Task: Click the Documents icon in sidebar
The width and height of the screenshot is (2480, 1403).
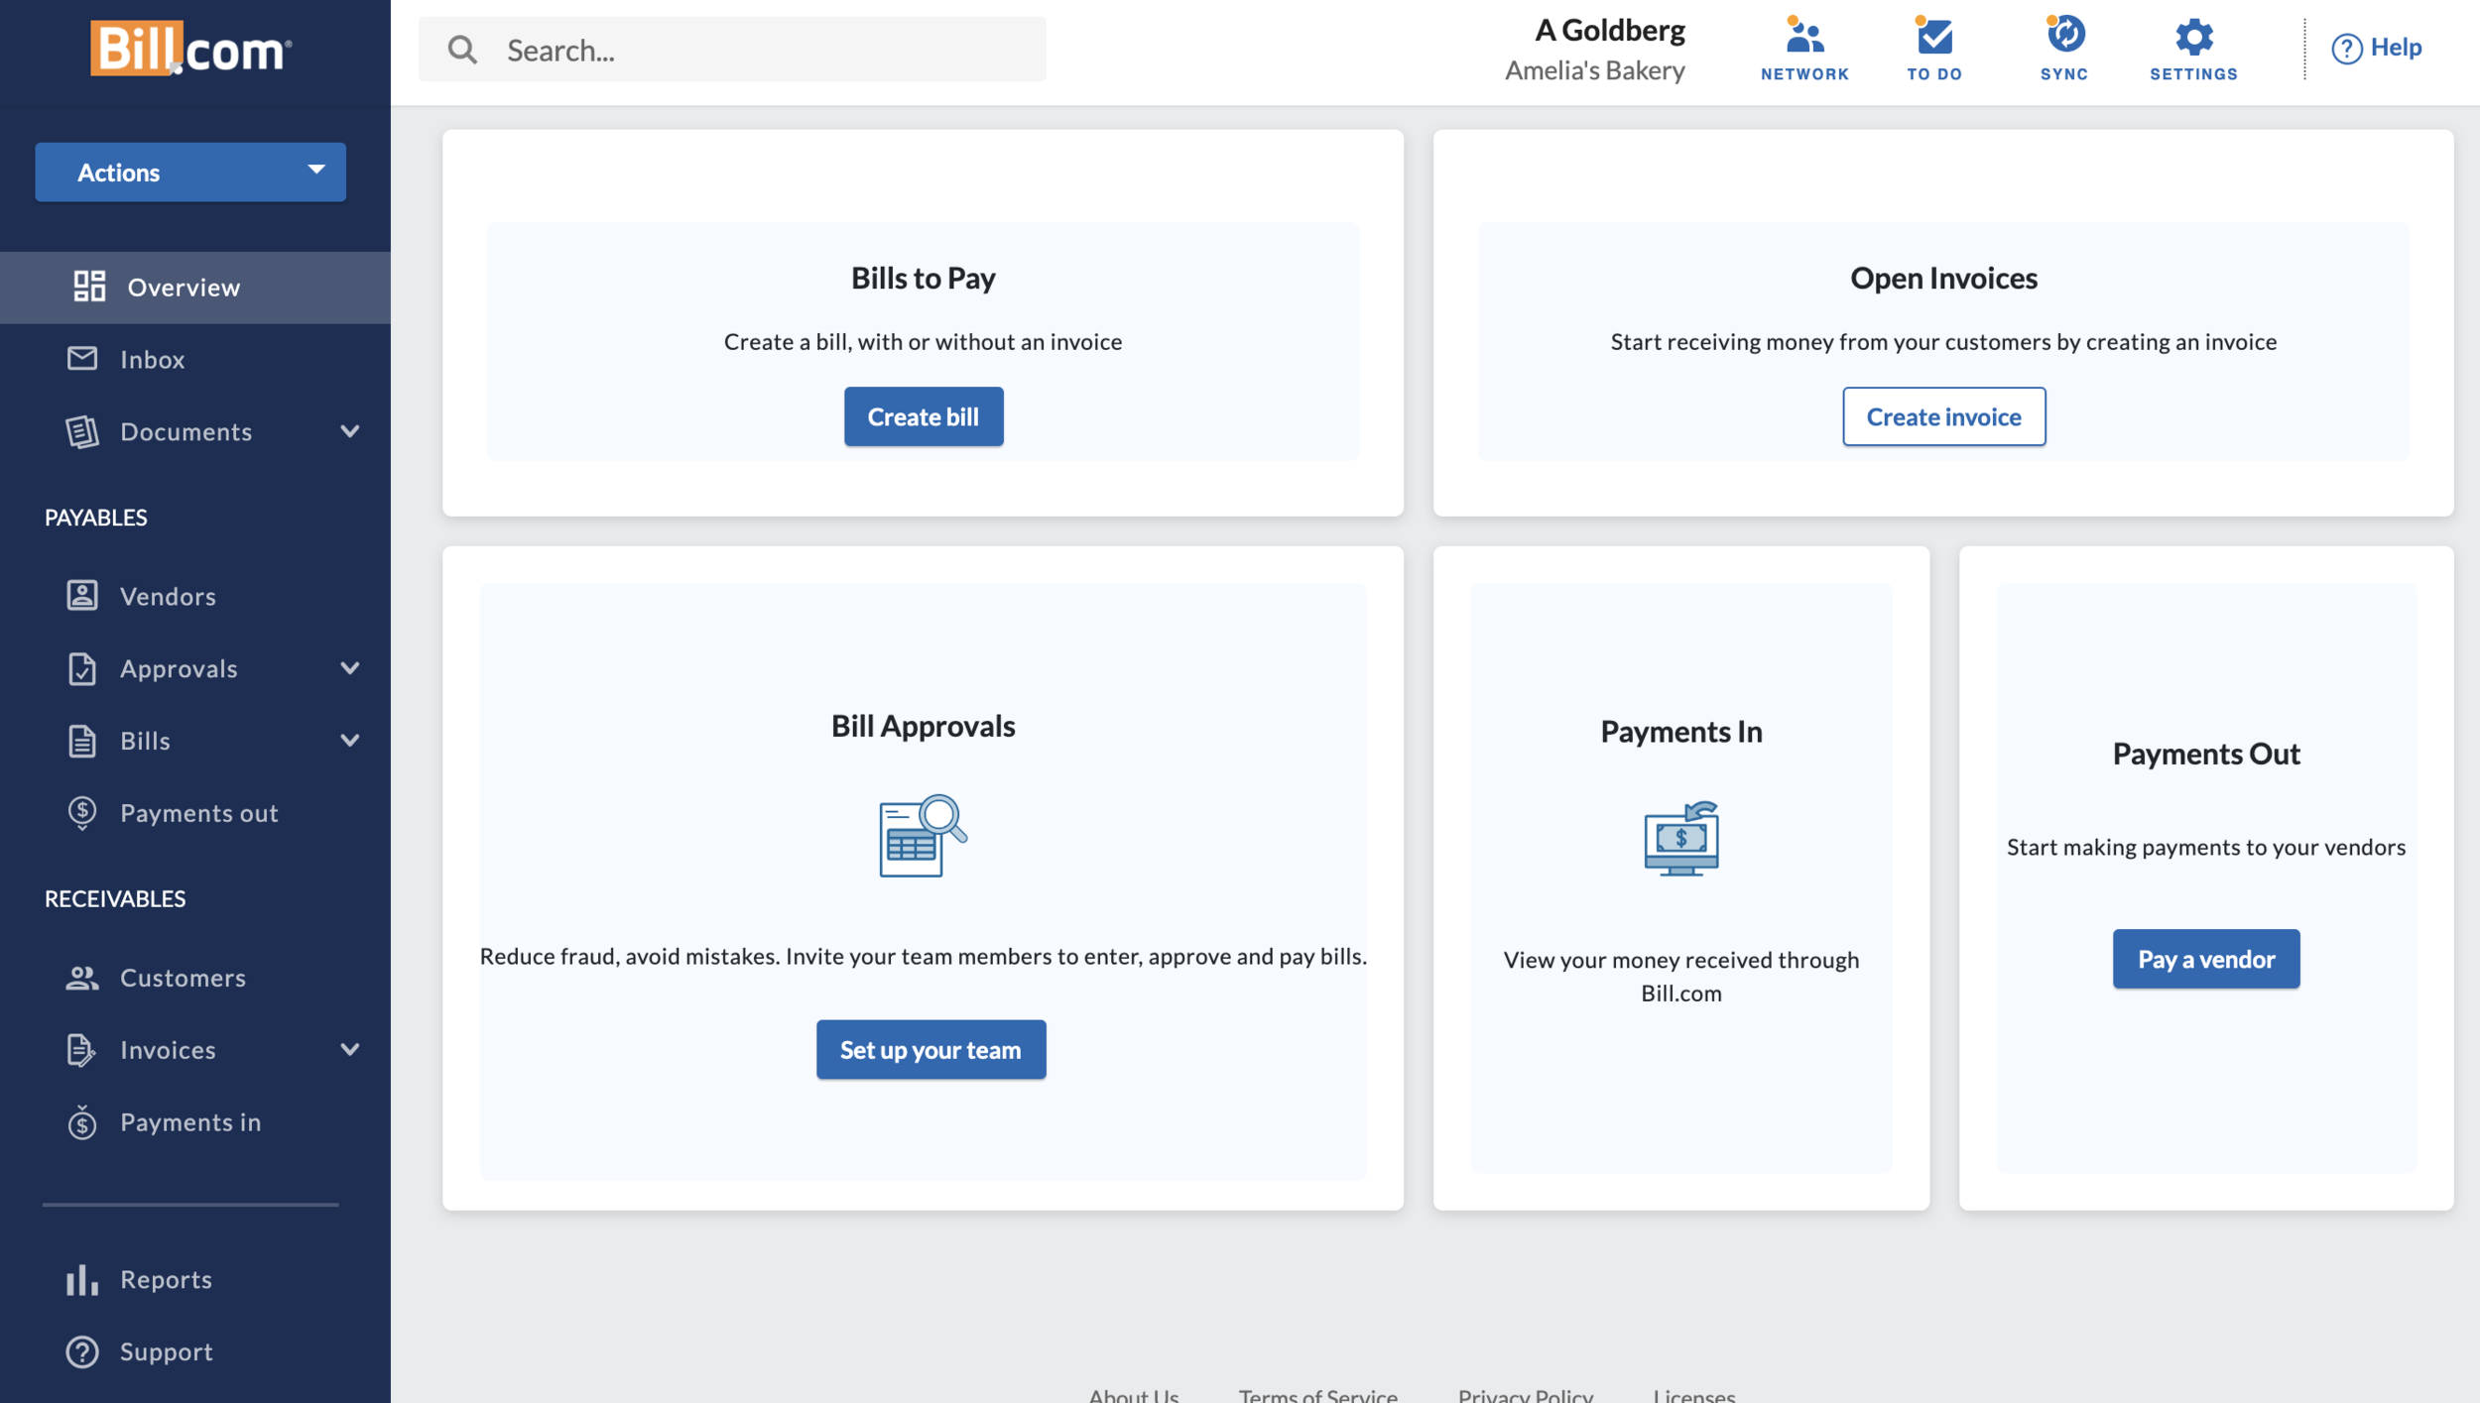Action: click(82, 431)
